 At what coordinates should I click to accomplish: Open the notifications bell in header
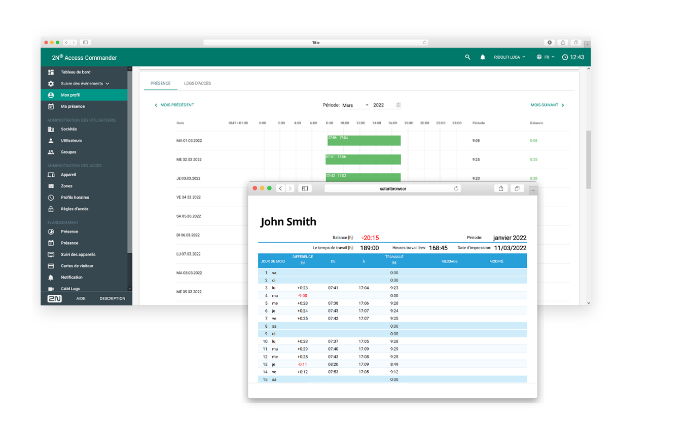(x=483, y=57)
